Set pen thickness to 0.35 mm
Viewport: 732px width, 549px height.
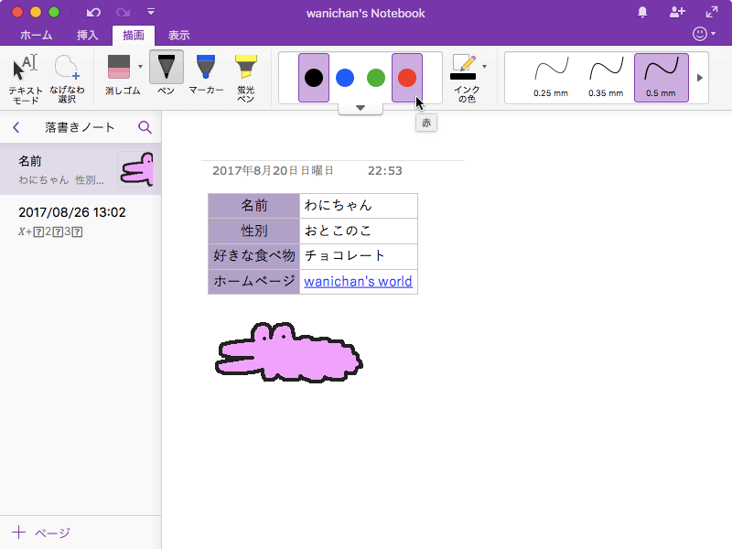[606, 78]
